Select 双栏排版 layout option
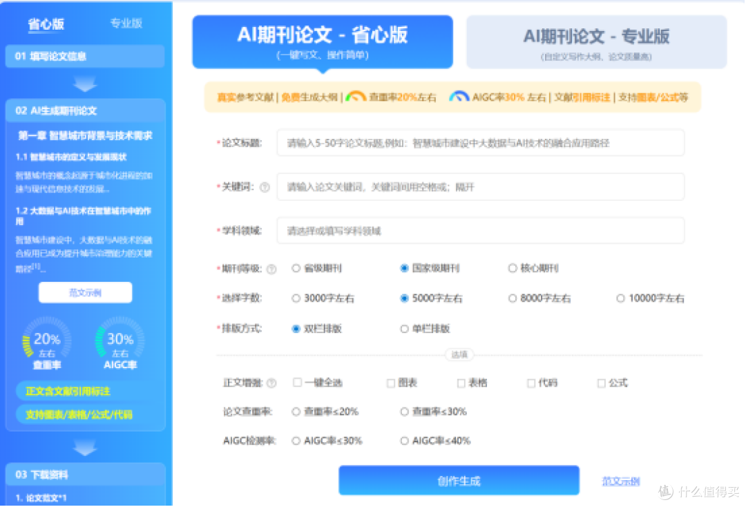Image resolution: width=746 pixels, height=507 pixels. point(296,329)
